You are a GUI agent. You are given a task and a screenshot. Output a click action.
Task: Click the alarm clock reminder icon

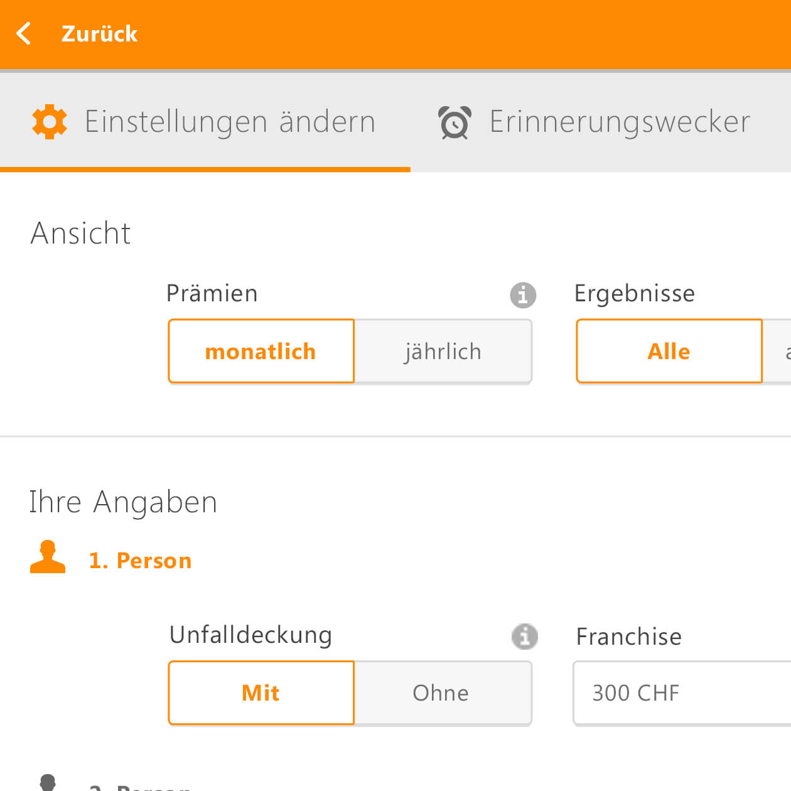tap(455, 122)
